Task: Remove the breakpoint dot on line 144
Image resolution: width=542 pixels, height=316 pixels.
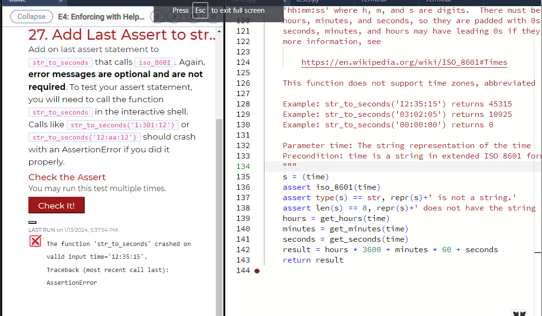Action: (256, 271)
